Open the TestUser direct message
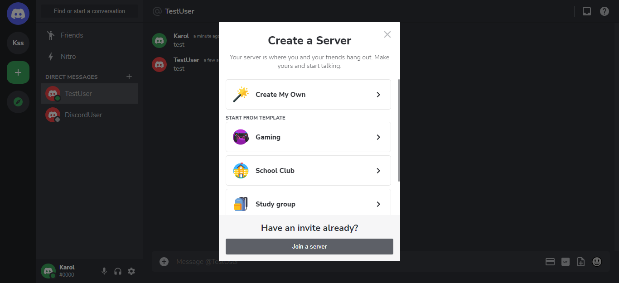619x283 pixels. [89, 94]
